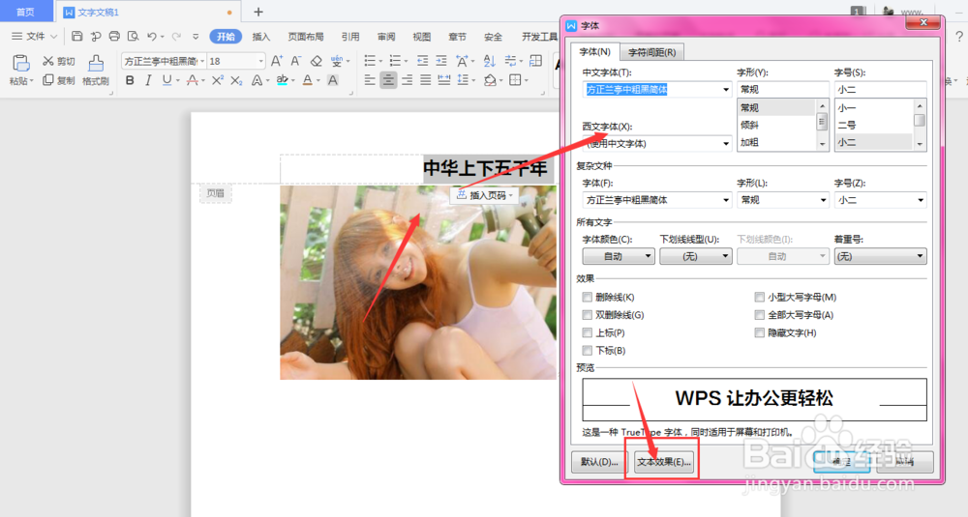The image size is (968, 517).
Task: Justify text alignment icon
Action: (x=425, y=80)
